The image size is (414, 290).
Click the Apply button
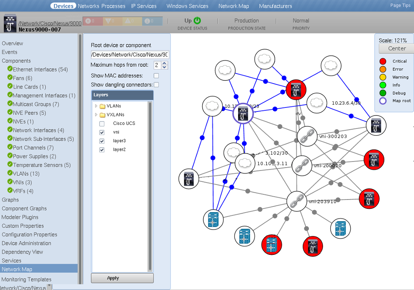[x=122, y=278]
